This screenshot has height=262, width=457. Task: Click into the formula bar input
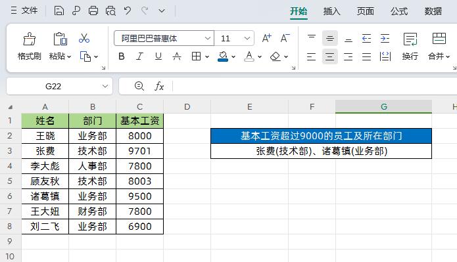(315, 86)
